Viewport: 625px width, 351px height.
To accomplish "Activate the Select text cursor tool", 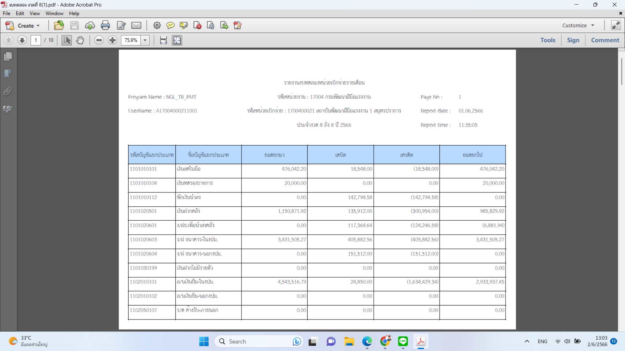I will click(67, 40).
